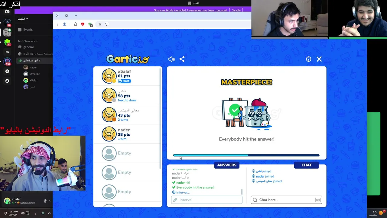Click 'Everybody hit the answer!' answers entry
This screenshot has height=218, width=387.
pos(195,187)
